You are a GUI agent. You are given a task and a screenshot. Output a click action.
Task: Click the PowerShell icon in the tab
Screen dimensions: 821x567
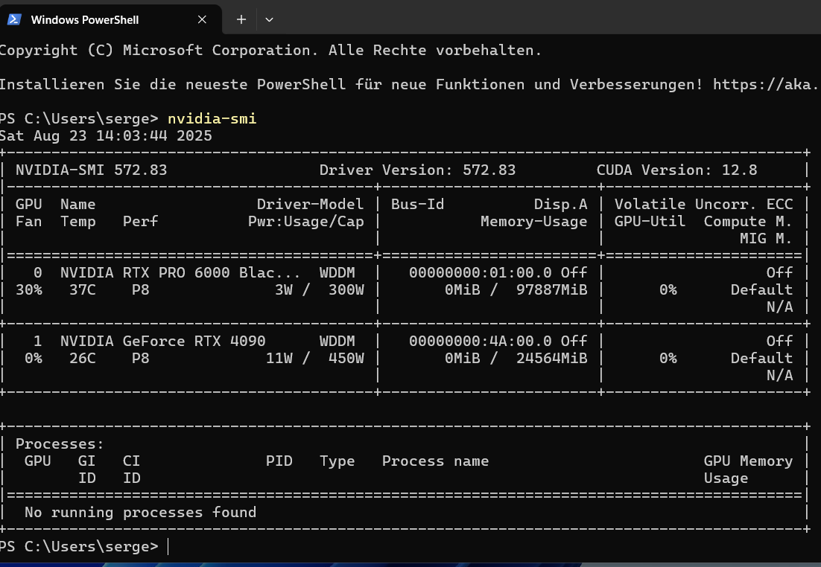point(14,20)
